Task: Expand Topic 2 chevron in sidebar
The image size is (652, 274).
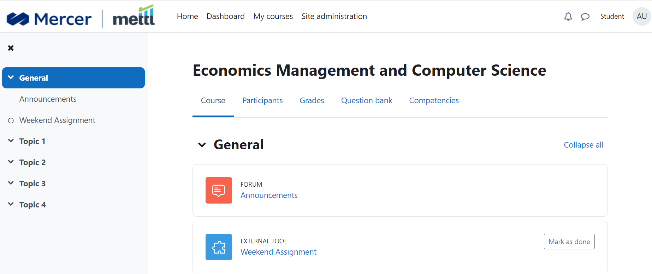Action: tap(11, 162)
